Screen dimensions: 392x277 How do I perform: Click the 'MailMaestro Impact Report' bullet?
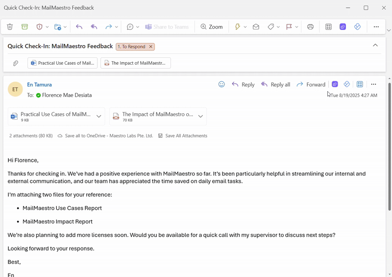pyautogui.click(x=57, y=222)
